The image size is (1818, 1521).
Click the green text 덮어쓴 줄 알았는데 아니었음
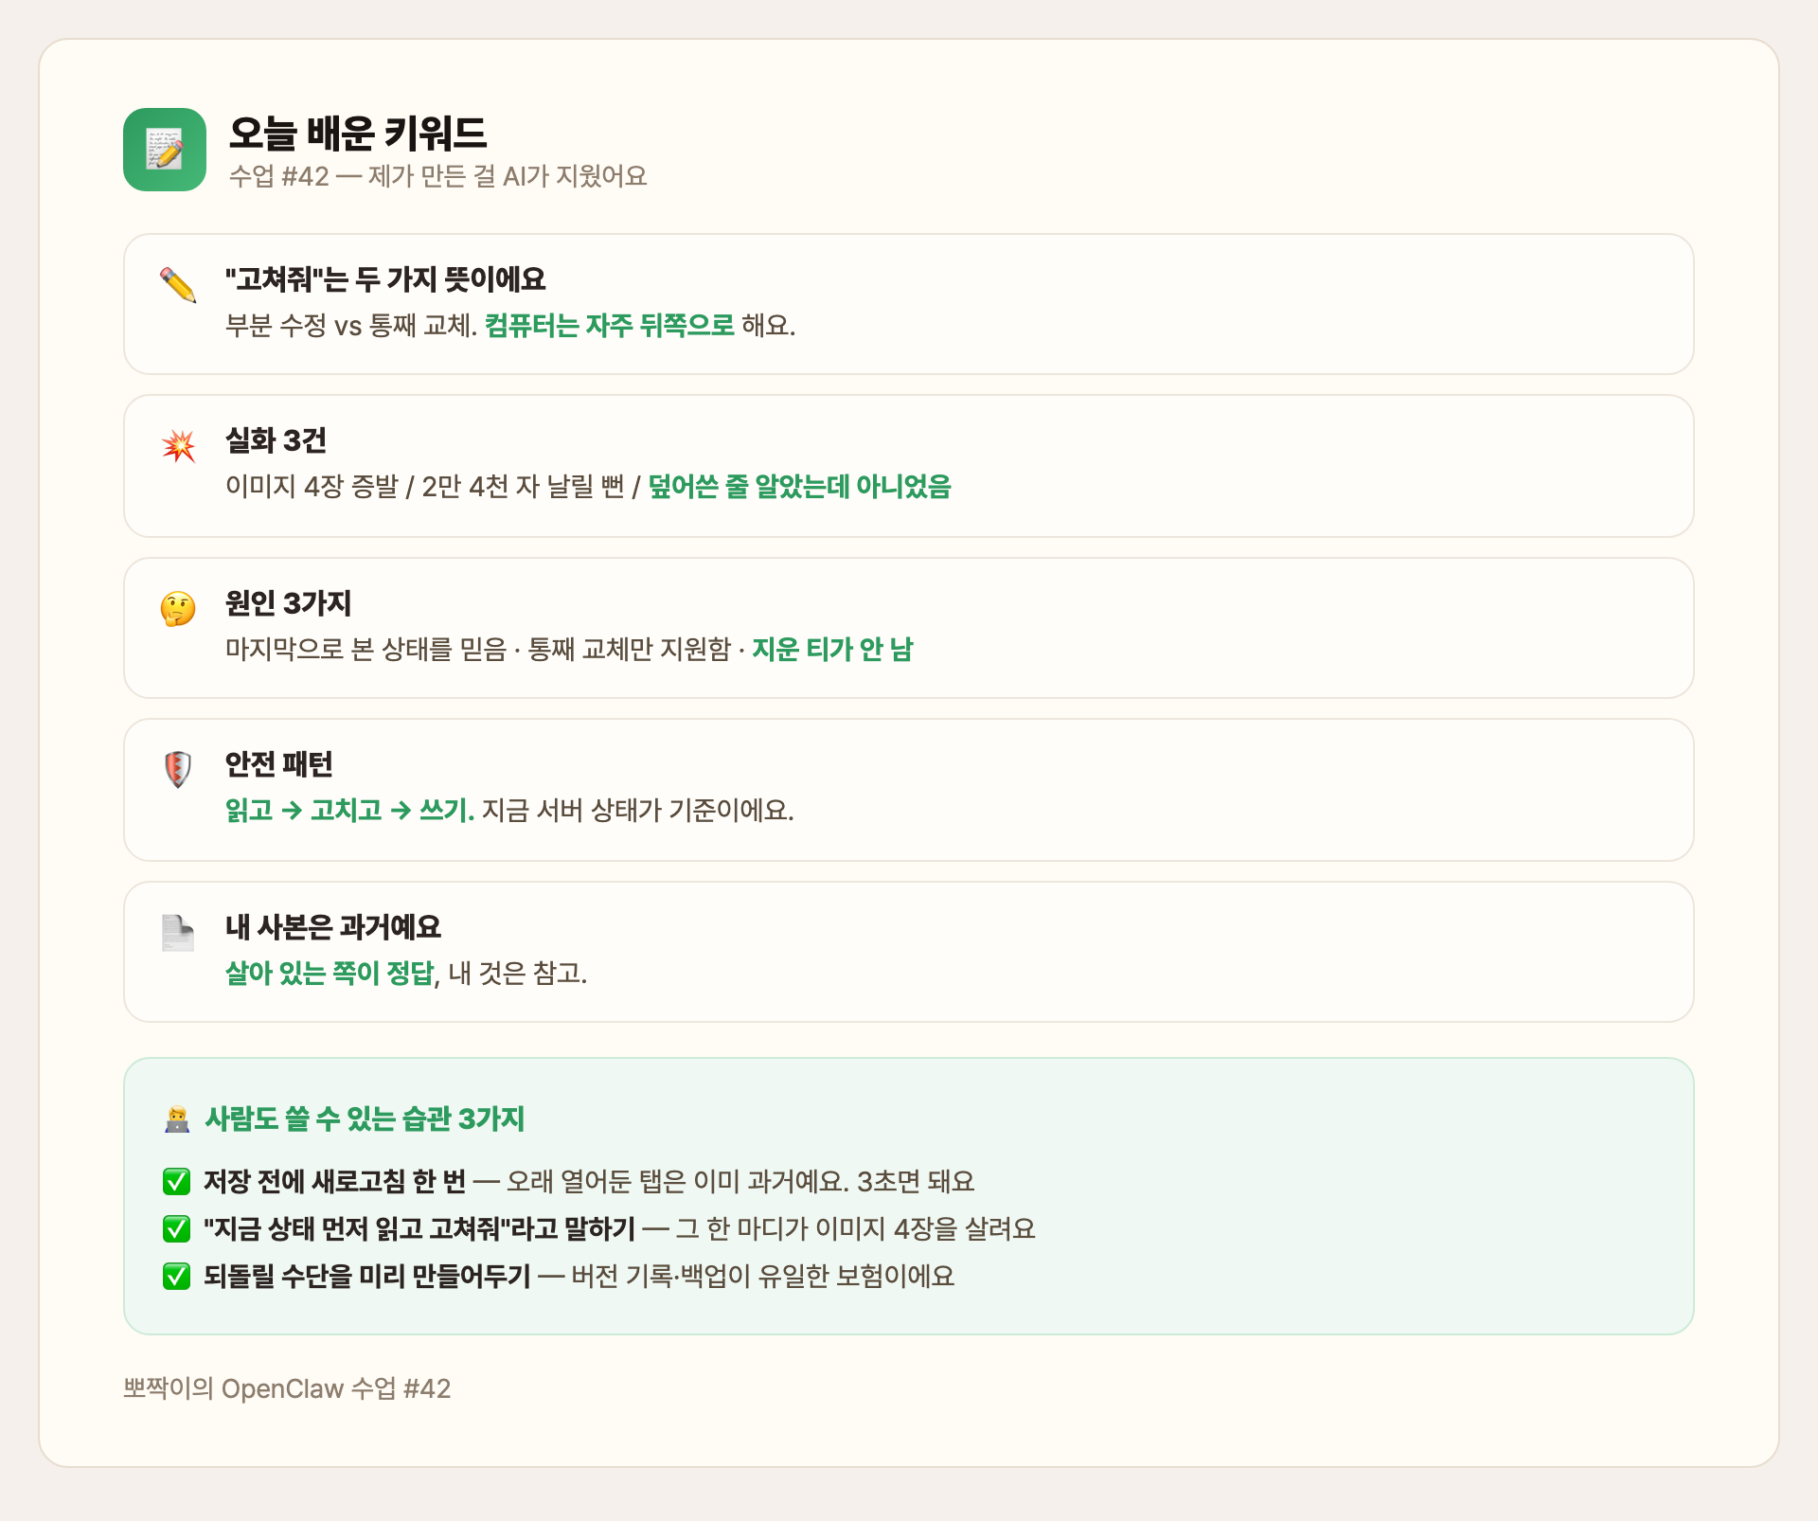[800, 487]
